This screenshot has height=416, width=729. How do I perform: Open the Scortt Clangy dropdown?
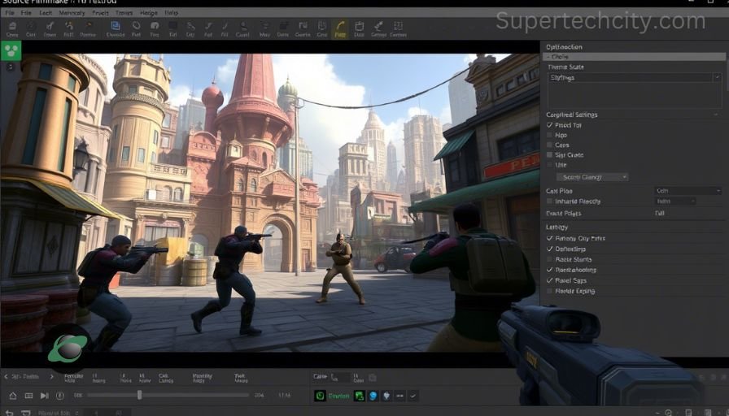pos(592,177)
